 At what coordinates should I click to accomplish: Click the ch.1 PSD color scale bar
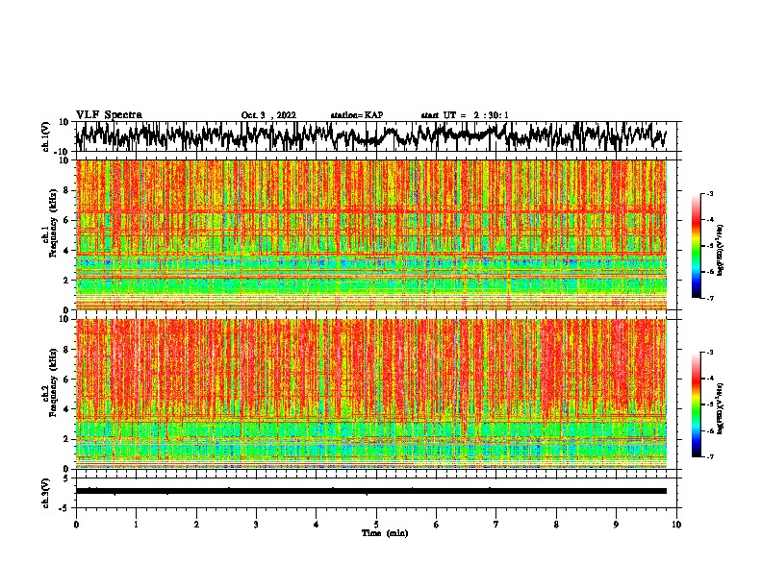pos(696,246)
